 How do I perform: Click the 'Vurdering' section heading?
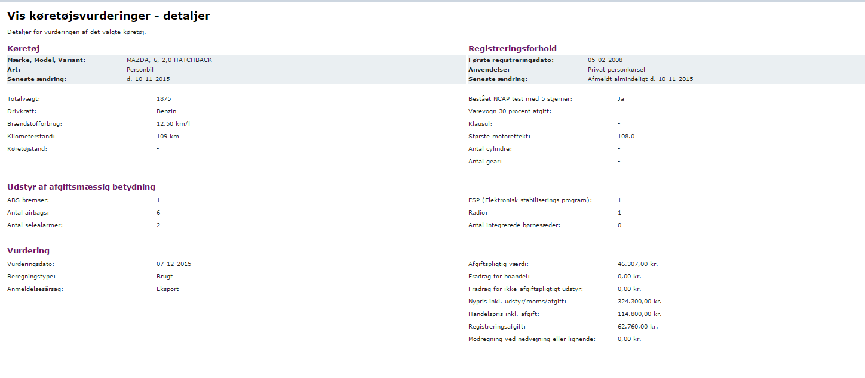click(28, 250)
